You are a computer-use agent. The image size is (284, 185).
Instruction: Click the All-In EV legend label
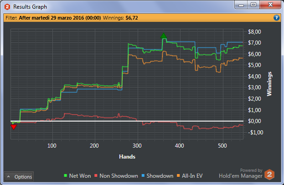[x=192, y=176]
